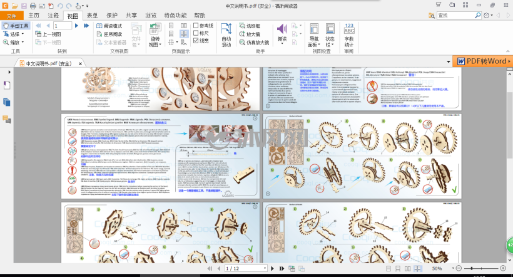Open the page thumbnails panel in sidebar
Screen dimensions: 513x277
pos(6,86)
